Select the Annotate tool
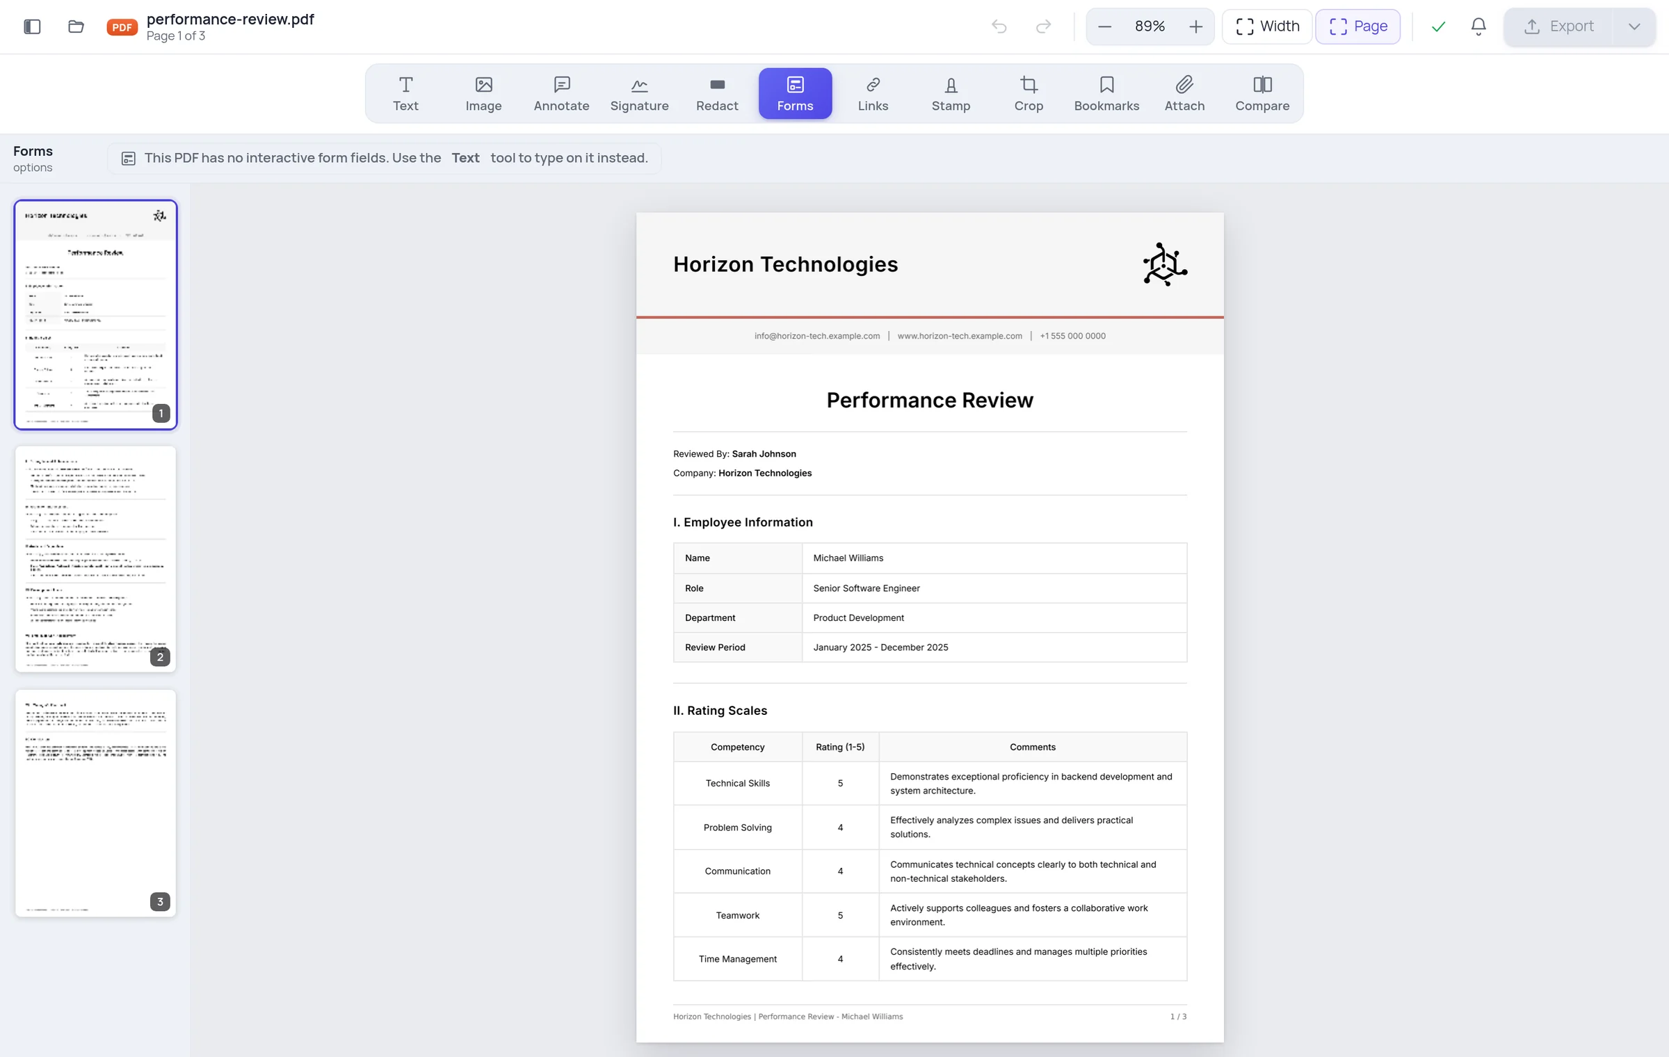 coord(561,94)
